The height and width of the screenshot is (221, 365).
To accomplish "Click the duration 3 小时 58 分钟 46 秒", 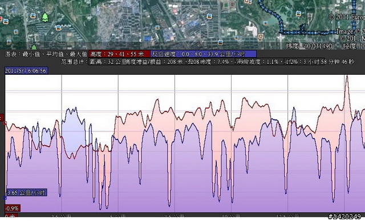I will point(328,62).
